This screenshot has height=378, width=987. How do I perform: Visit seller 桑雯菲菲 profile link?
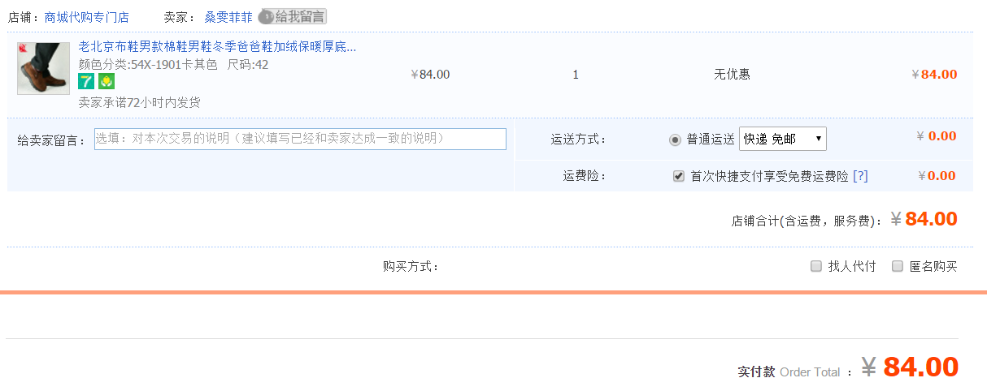point(228,16)
